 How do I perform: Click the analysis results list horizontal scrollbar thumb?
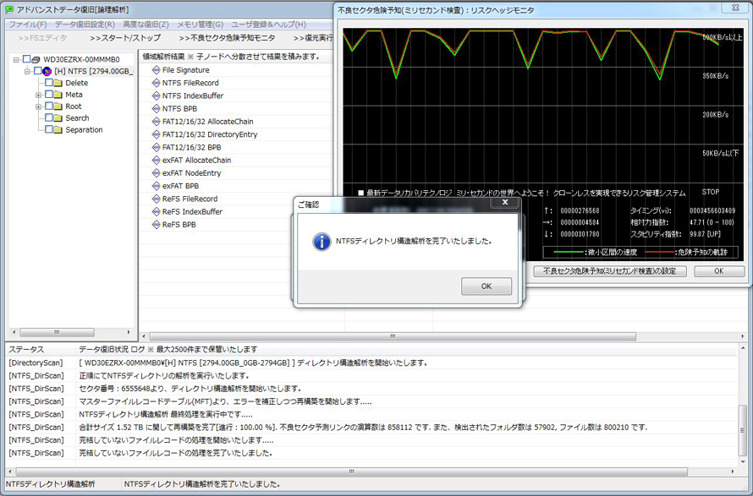tap(393, 336)
